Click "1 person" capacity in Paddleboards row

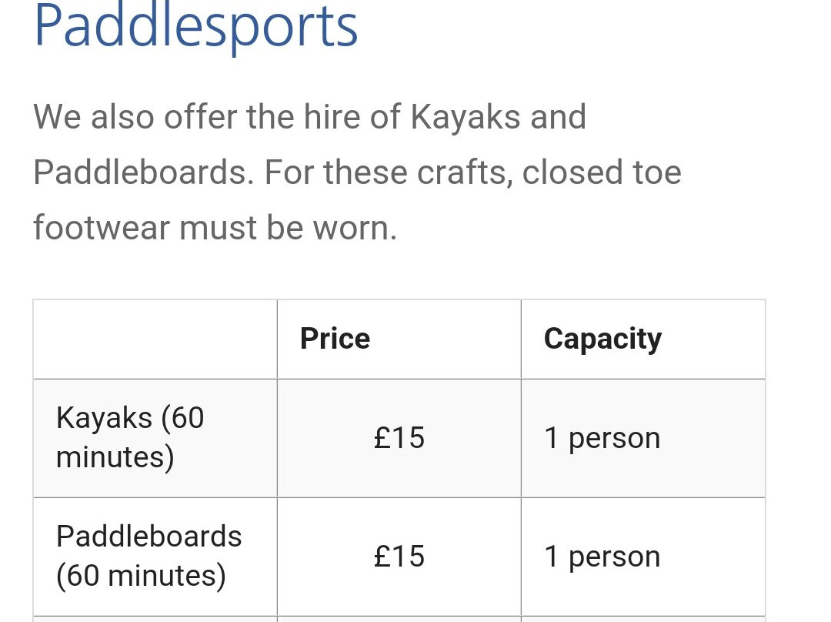[602, 558]
